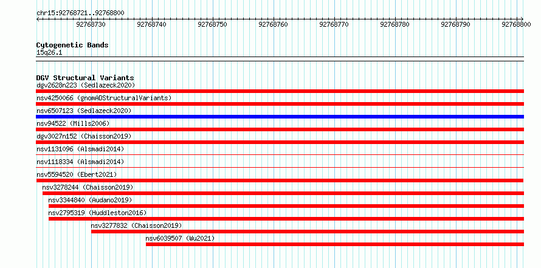Click the nsv94522 (Mills2006) label
This screenshot has width=541, height=268.
[73, 123]
